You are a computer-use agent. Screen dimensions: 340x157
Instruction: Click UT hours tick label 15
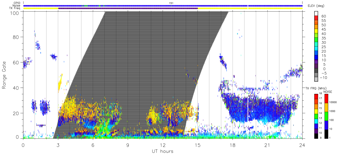[198, 145]
